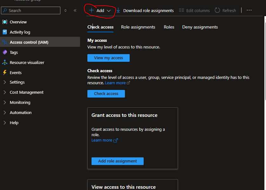The image size is (266, 190).
Task: Collapse the sidebar with double-chevron icon
Action: (75, 10)
